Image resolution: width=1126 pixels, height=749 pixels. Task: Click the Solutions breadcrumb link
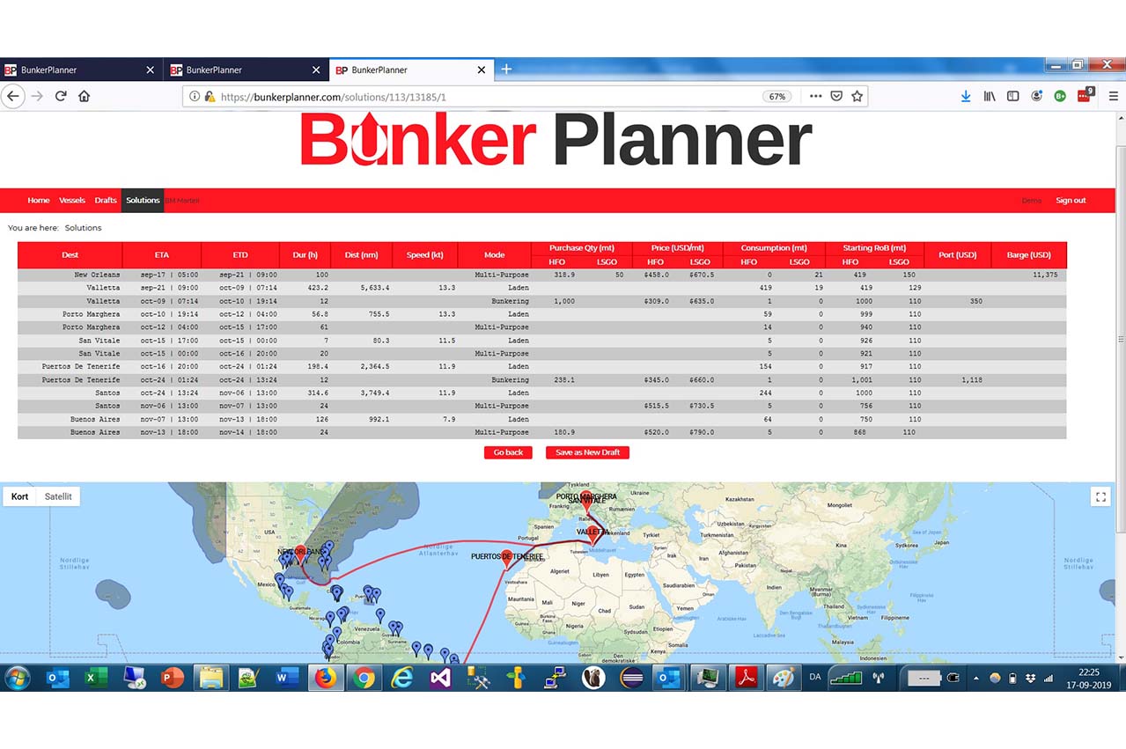point(83,228)
